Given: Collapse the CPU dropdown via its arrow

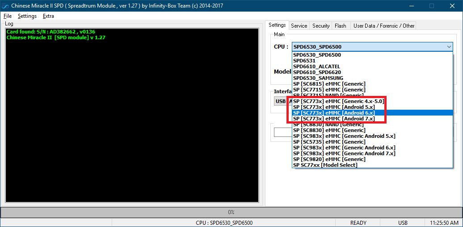Looking at the screenshot, I should tap(449, 46).
